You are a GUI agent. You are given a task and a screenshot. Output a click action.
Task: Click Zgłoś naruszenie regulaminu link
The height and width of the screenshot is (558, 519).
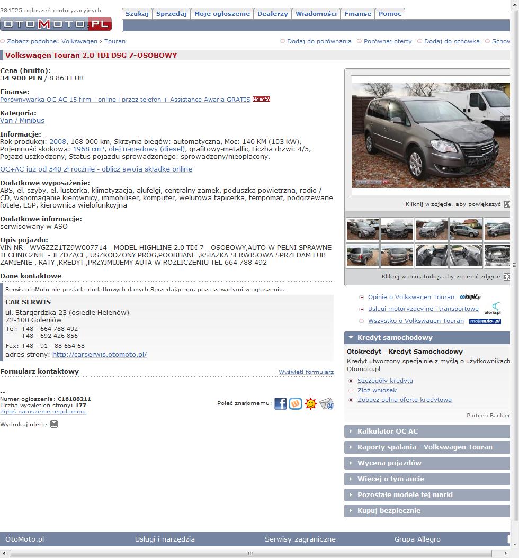(43, 412)
